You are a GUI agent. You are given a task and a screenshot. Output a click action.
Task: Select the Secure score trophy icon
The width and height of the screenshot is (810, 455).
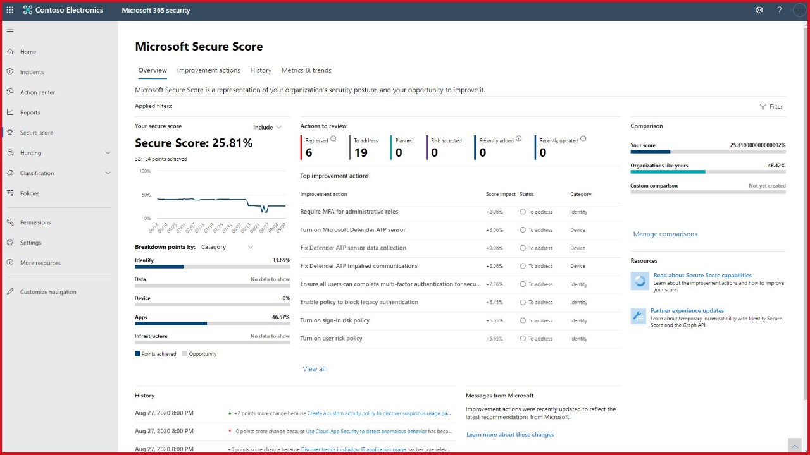[x=9, y=132]
